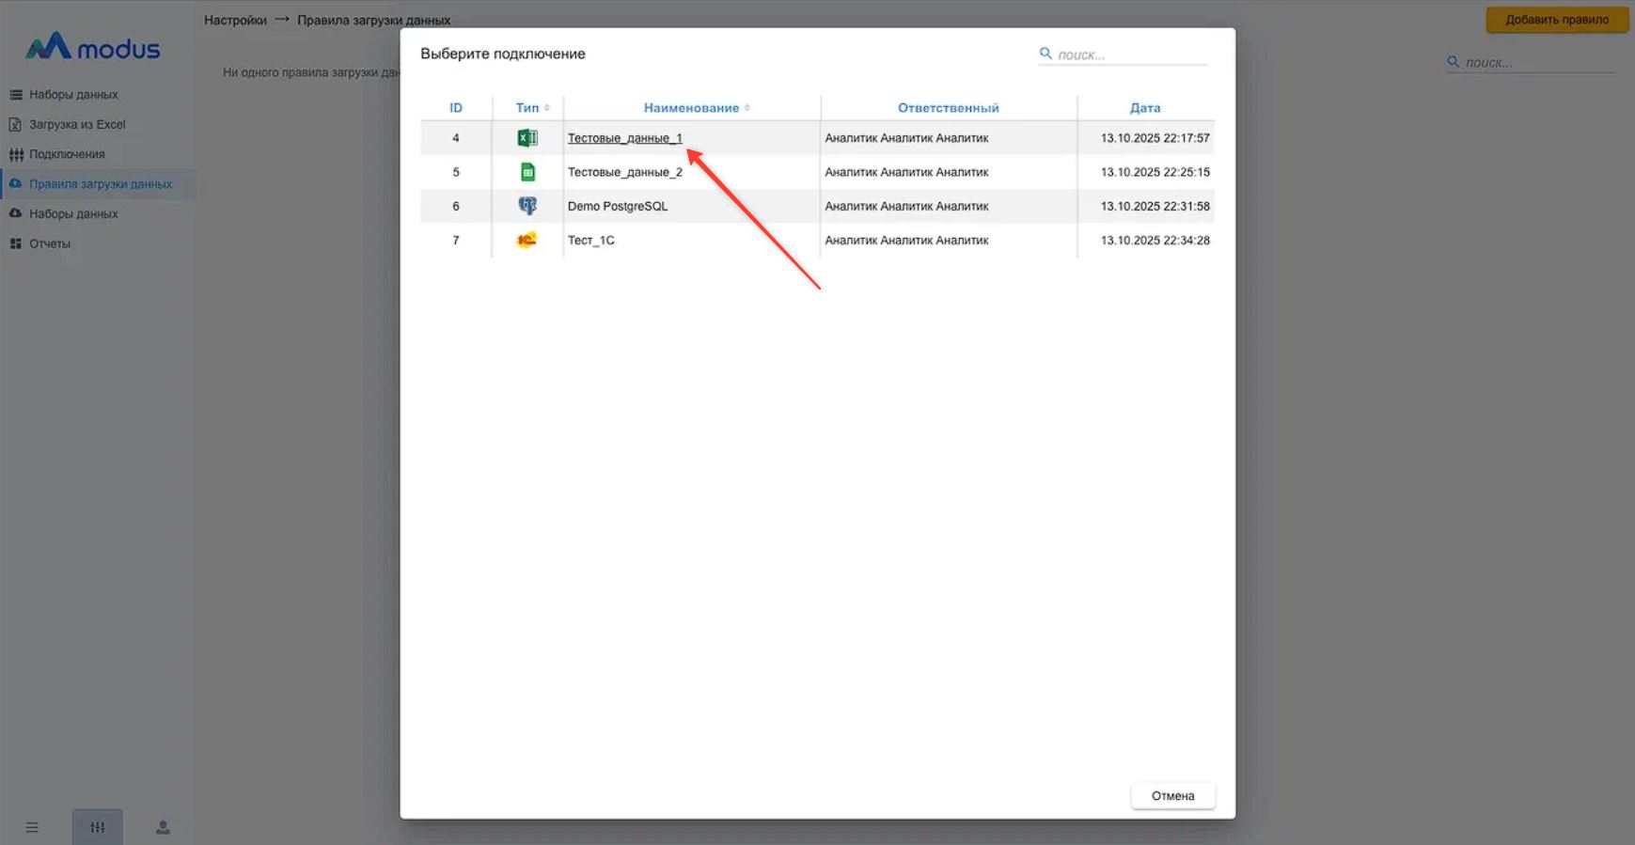Screen dimensions: 1635x845
Task: Select the Demo PostgreSQL connection row
Action: (618, 206)
